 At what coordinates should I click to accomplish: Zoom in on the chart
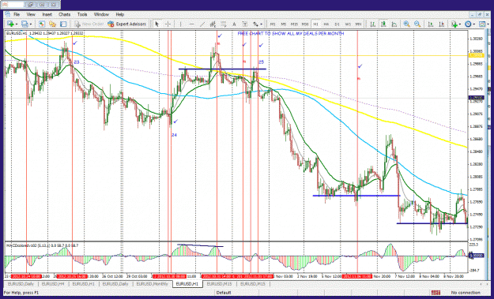(x=407, y=24)
